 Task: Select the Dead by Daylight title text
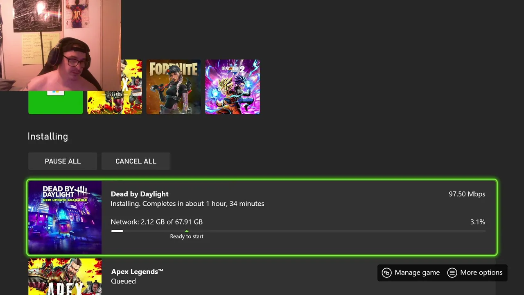(x=140, y=194)
